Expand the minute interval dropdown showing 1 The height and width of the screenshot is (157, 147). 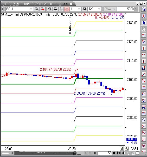tap(79, 9)
